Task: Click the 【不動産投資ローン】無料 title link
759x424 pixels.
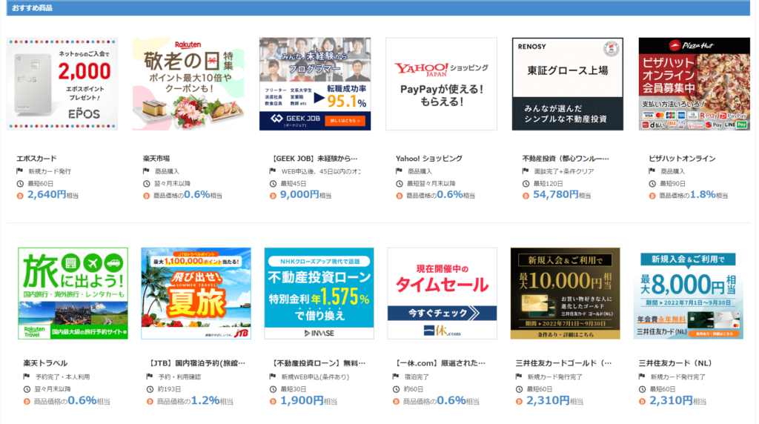Action: coord(317,363)
